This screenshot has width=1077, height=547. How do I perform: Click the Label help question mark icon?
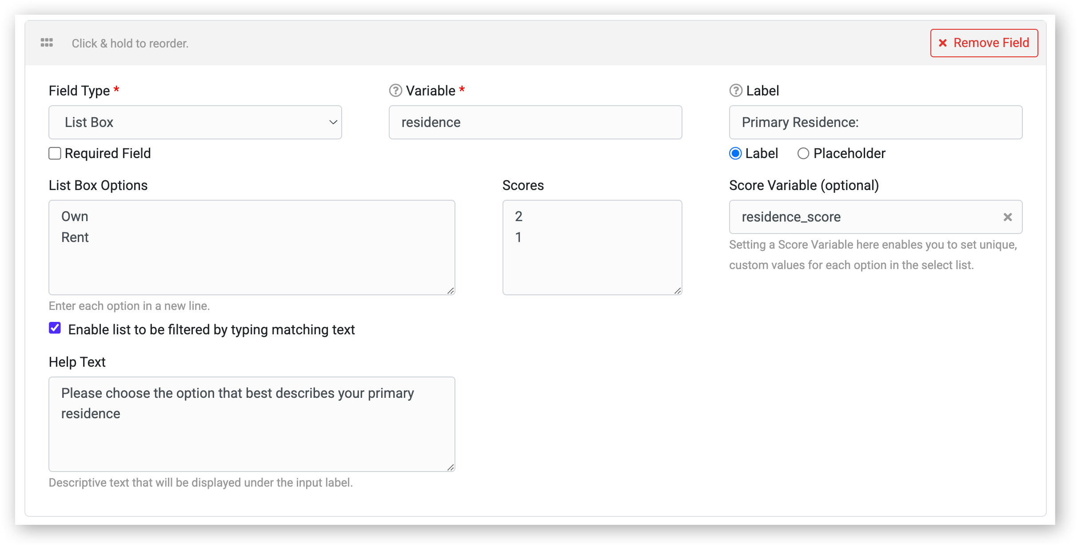coord(736,91)
